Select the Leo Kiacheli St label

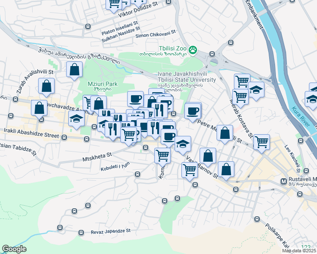pyautogui.click(x=292, y=159)
